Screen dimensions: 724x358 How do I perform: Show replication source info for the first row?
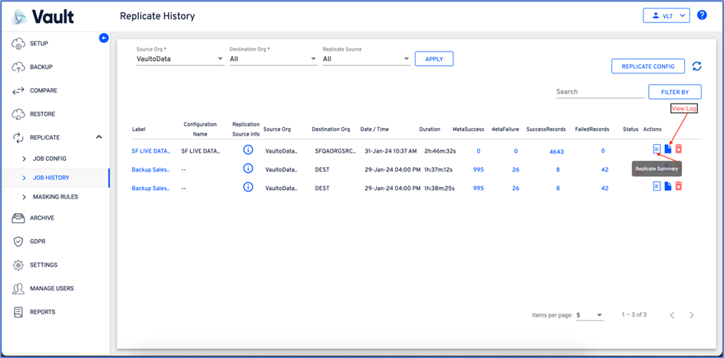point(248,151)
